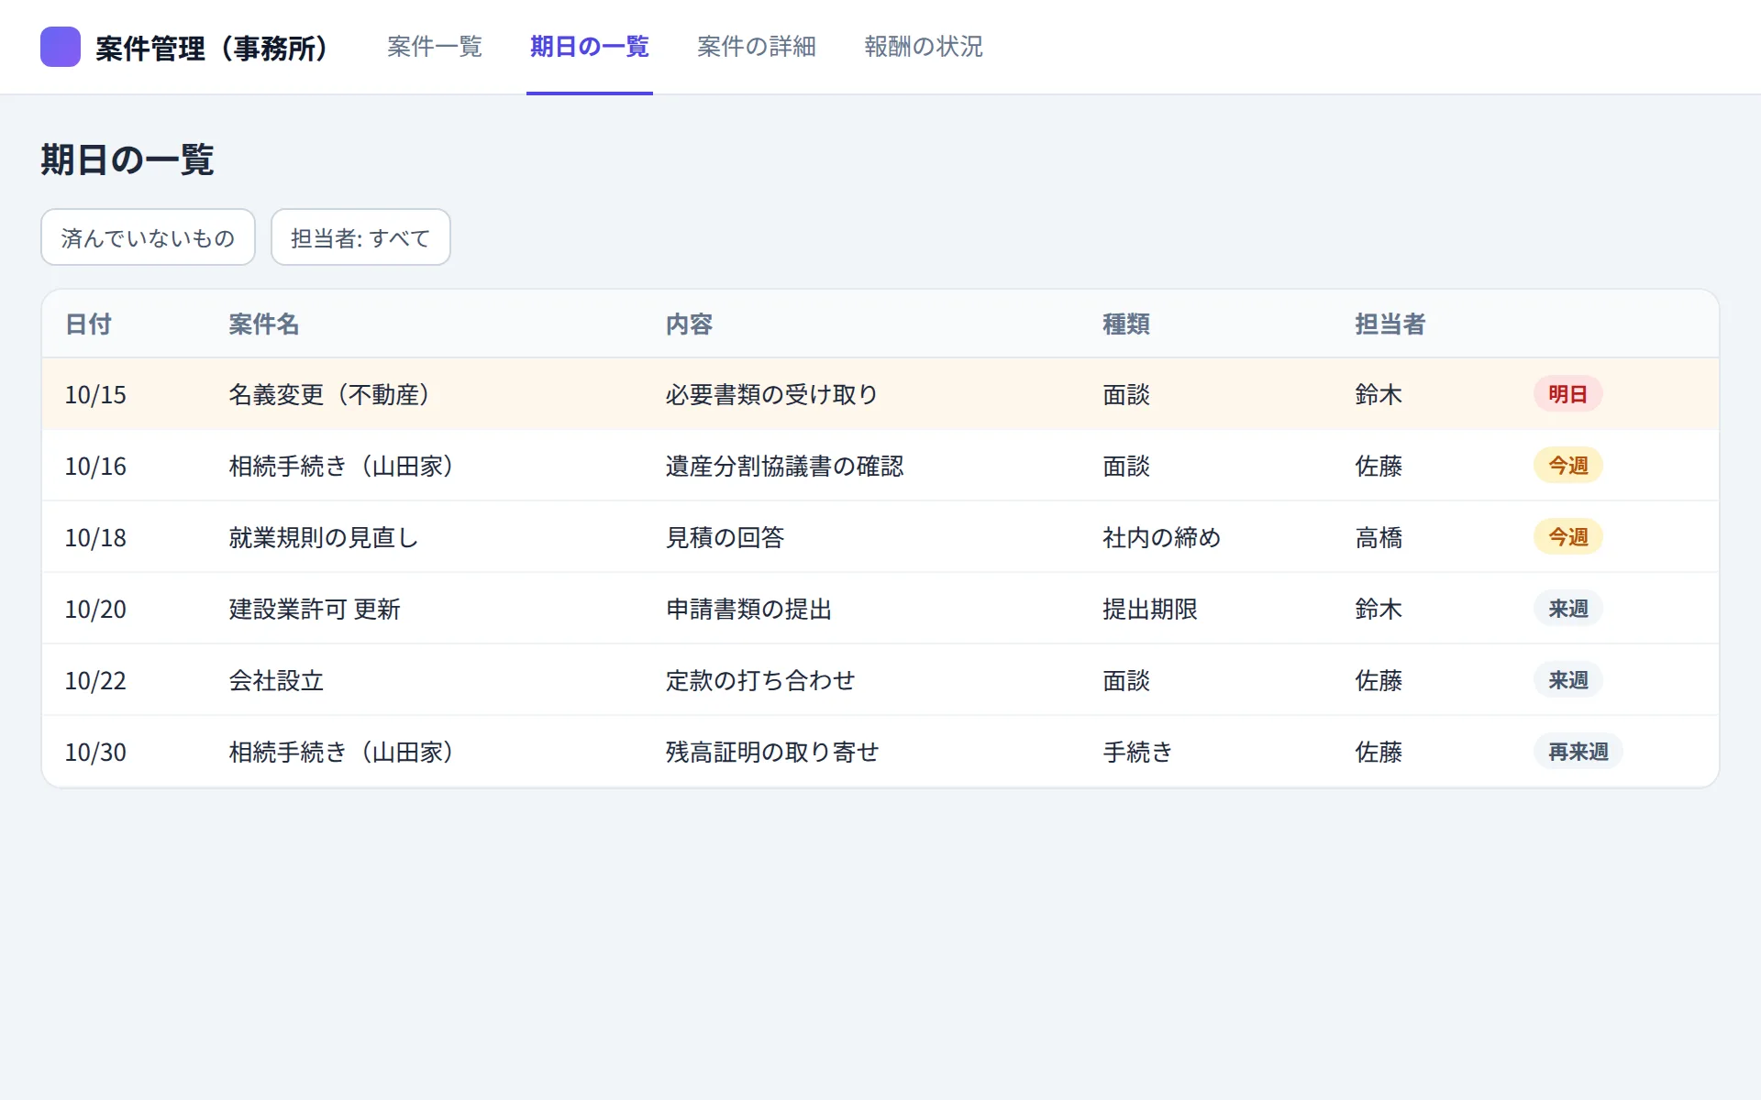The width and height of the screenshot is (1761, 1100).
Task: Select the 10/18 date cell
Action: tap(95, 538)
